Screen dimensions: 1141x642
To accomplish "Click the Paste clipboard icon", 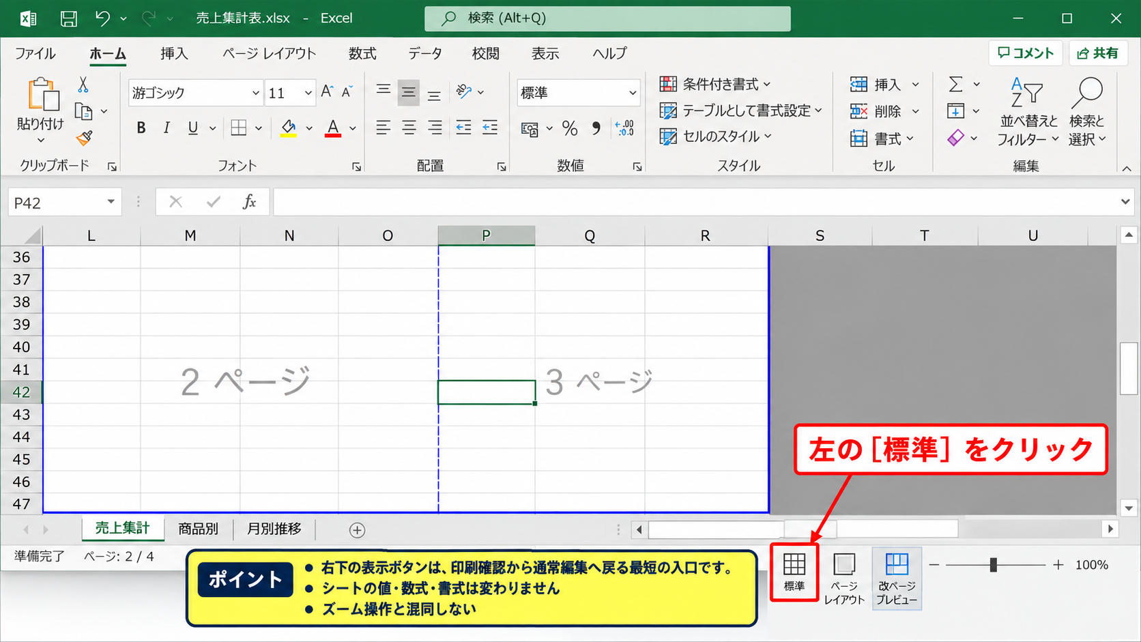I will point(43,94).
